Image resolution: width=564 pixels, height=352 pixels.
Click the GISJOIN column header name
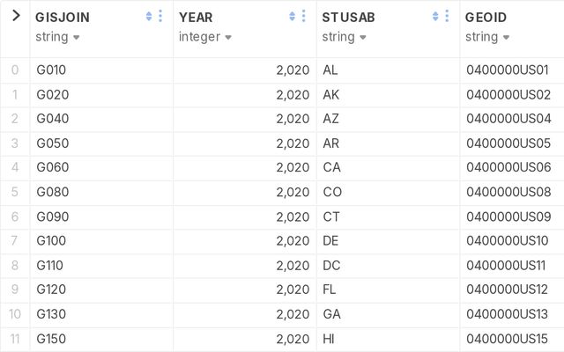62,17
